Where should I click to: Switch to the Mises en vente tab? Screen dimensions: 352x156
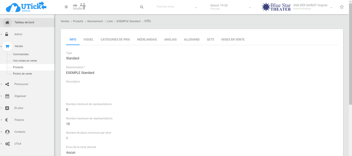(x=233, y=39)
